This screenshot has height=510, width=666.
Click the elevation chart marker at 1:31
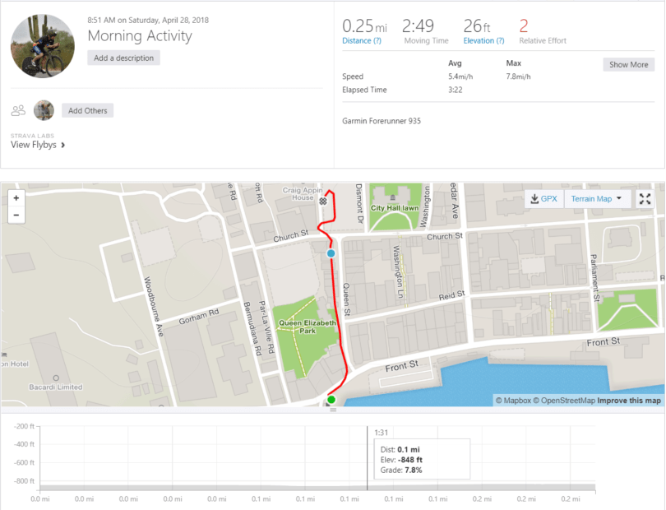point(368,457)
